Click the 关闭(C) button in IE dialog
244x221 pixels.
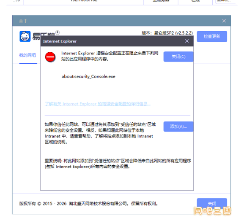(x=178, y=57)
